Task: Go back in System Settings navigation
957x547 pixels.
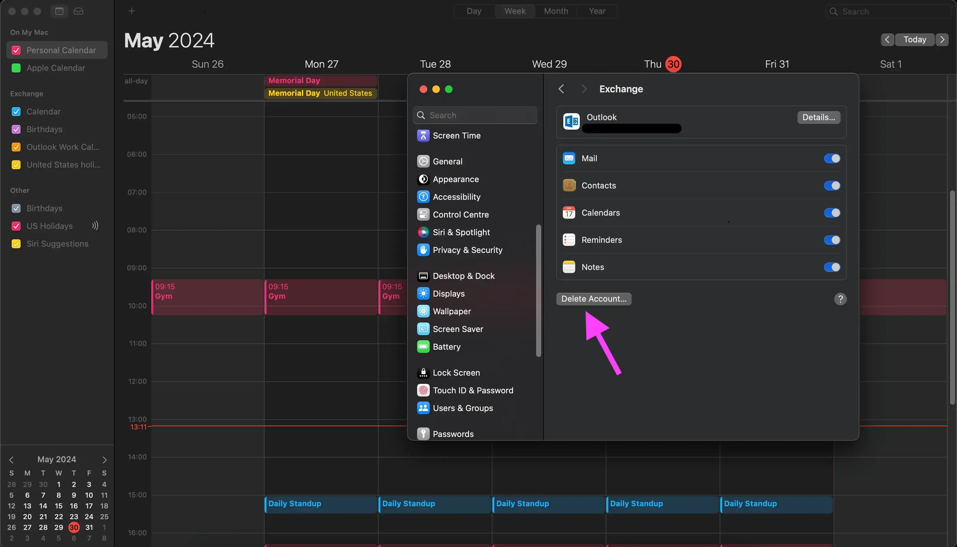Action: [561, 89]
